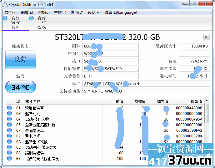Viewport: 215px width, 168px height.
Task: Select the 寻道错误率 attribute name
Action: pos(34,131)
